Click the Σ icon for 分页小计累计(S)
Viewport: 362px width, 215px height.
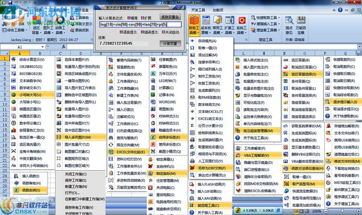pos(192,126)
